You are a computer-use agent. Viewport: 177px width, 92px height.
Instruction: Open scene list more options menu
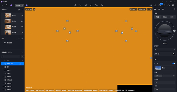click(22, 10)
